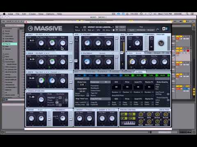Viewport: 197px width, 147px height.
Task: Open the Apple menu
Action: [x=4, y=14]
